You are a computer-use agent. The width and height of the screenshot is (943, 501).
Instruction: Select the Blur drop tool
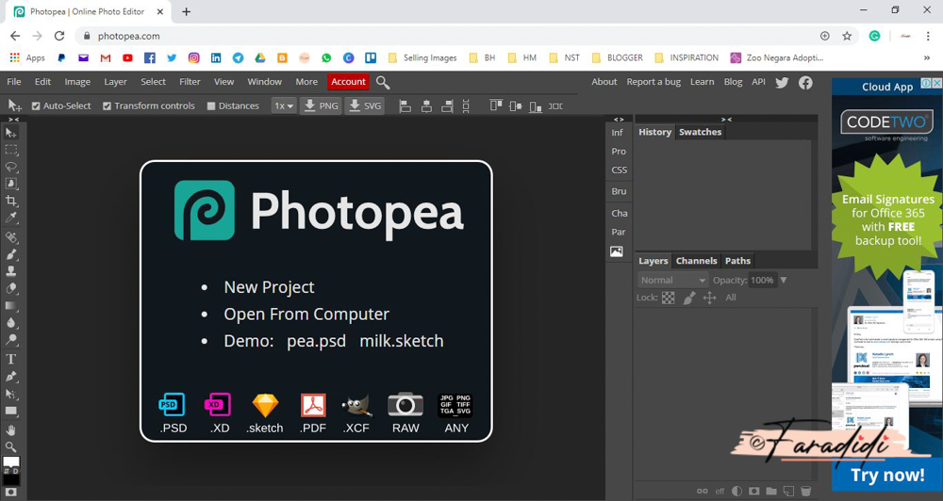[10, 323]
